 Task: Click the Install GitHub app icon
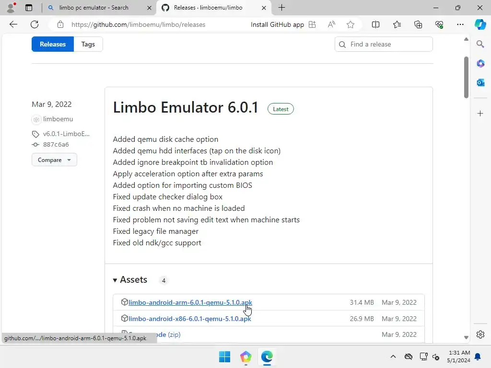point(312,24)
